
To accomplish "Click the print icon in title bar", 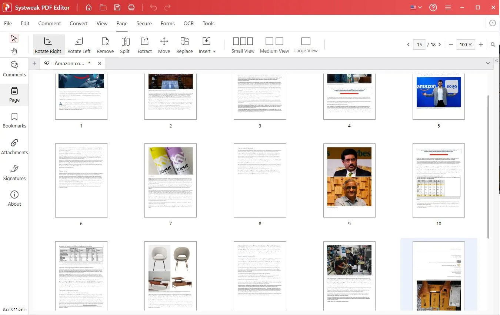I will click(131, 7).
